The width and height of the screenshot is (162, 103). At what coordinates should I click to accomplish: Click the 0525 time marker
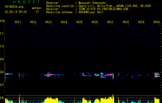tap(79, 22)
